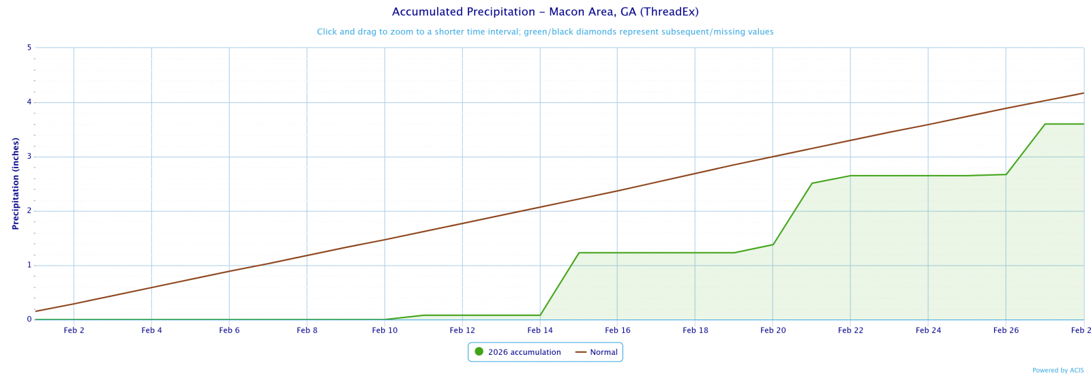Hide the Normal series via legend text
Image resolution: width=1091 pixels, height=376 pixels.
(603, 352)
